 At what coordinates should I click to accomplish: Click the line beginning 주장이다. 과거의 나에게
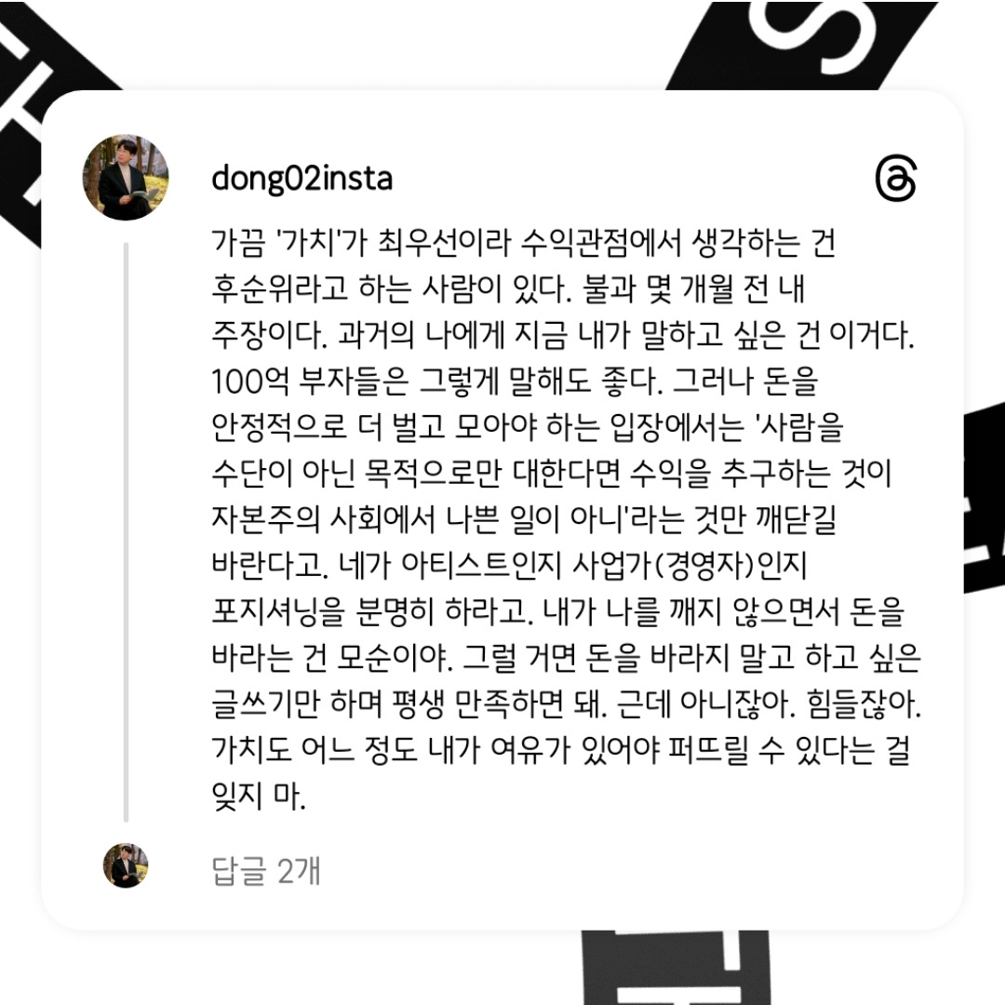coord(563,335)
